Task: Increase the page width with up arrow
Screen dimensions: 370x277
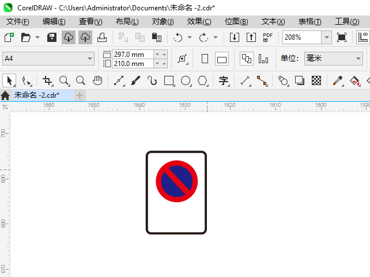Action: (x=164, y=55)
